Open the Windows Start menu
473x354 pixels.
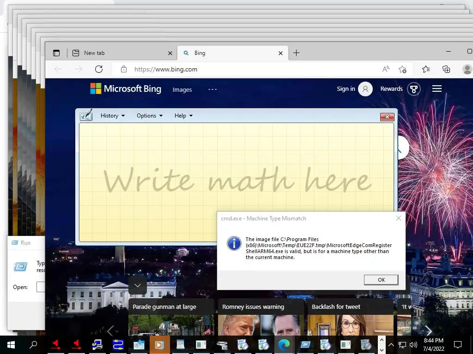pyautogui.click(x=11, y=345)
